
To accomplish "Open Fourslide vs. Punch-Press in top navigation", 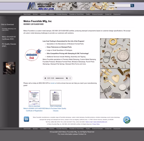I will point(76,14).
